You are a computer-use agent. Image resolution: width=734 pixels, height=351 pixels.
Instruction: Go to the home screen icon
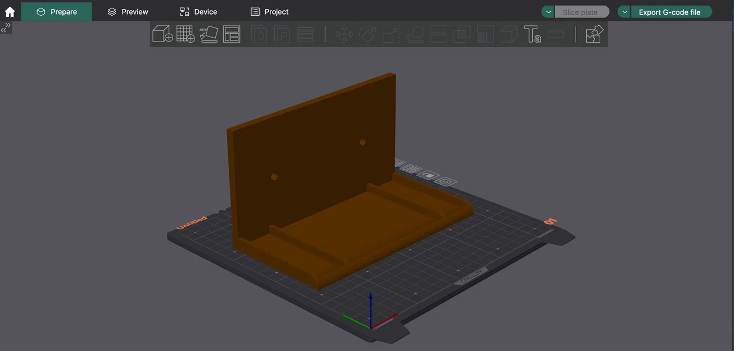(x=10, y=12)
